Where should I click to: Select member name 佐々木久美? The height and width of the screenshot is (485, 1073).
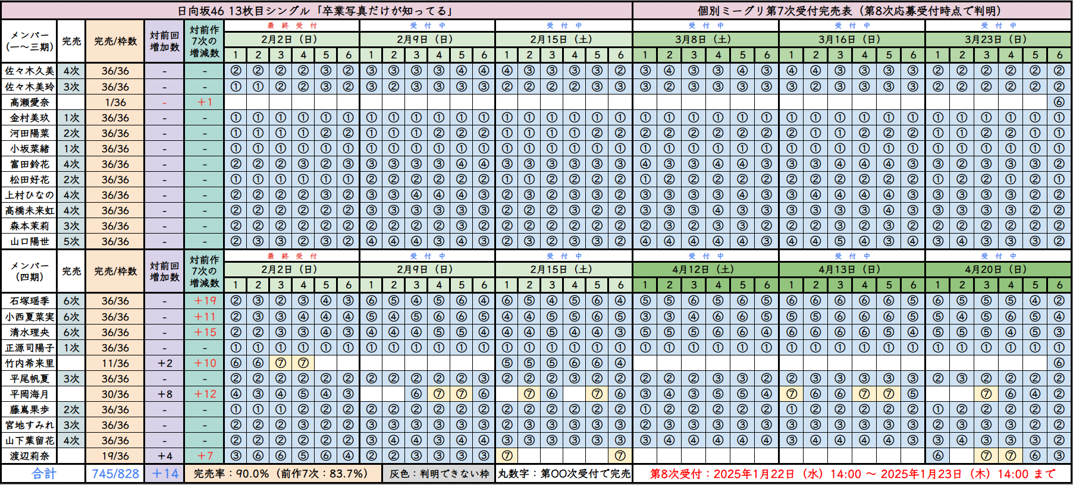30,71
